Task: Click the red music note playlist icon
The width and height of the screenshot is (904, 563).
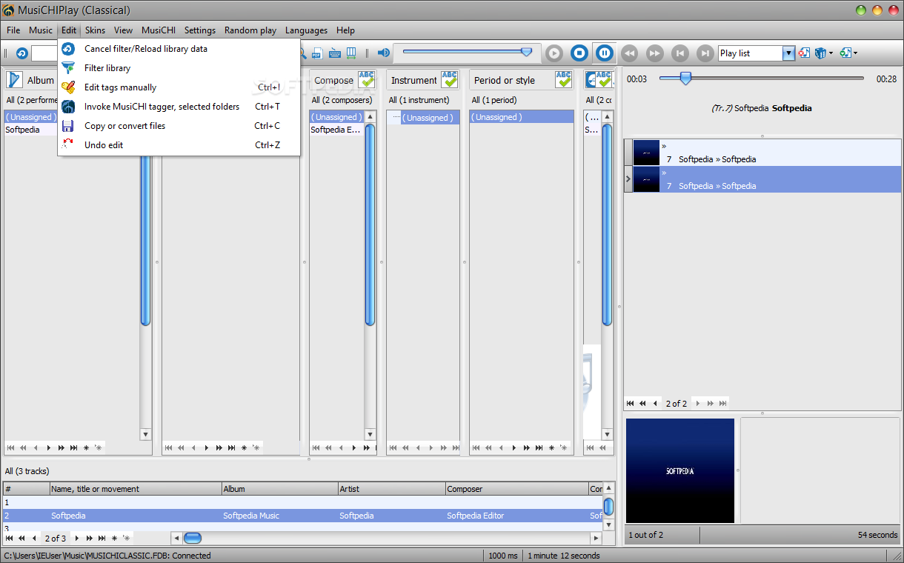Action: pos(804,53)
